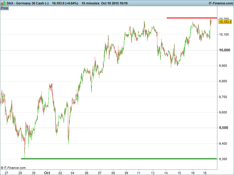Click the © IT-Finance.com copyright text
Image resolution: width=234 pixels, height=175 pixels.
click(13, 168)
